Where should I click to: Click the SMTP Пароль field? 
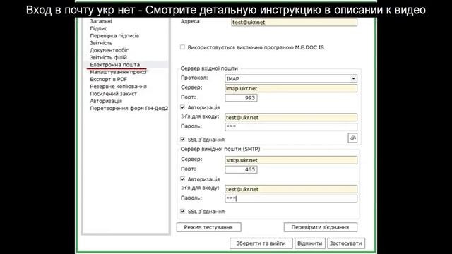point(291,198)
